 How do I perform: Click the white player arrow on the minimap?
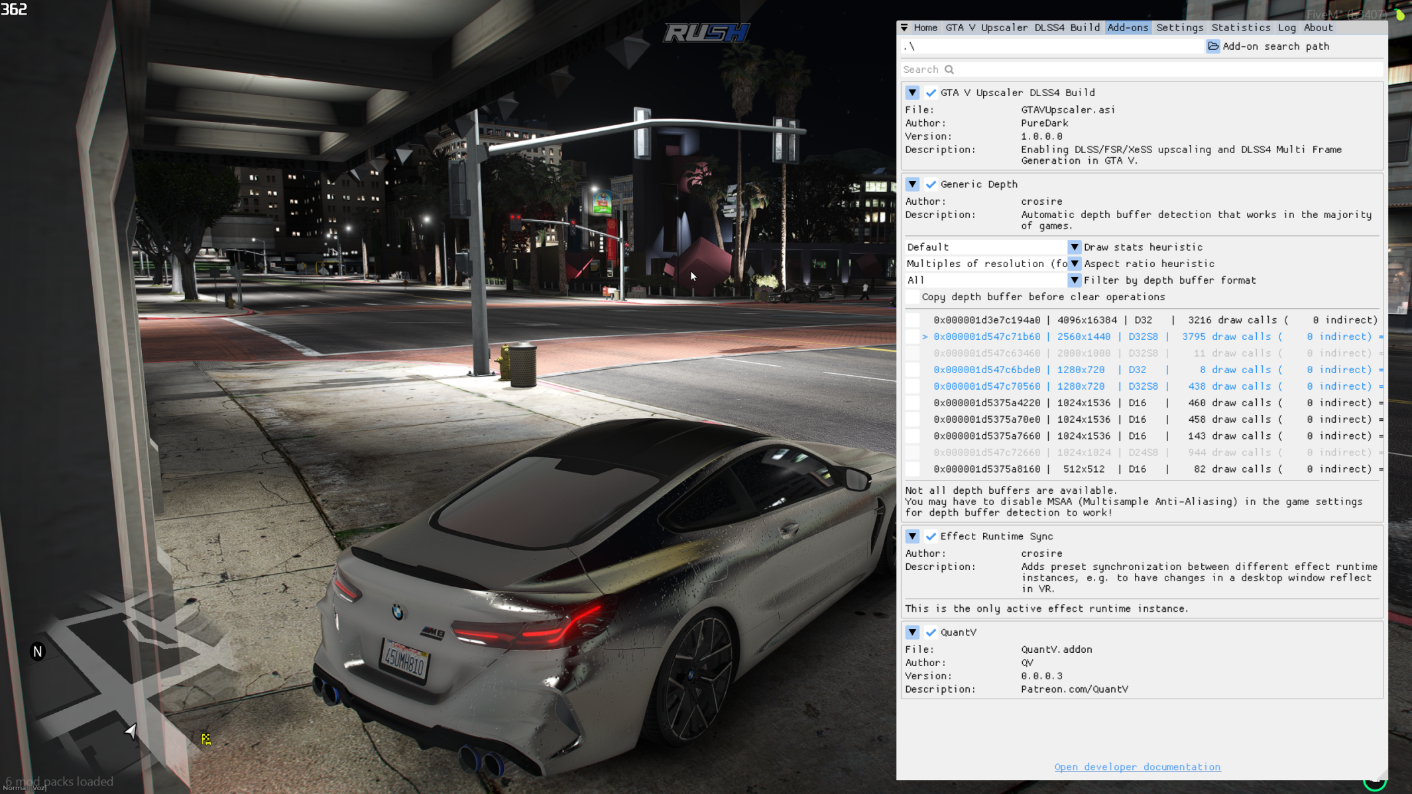pos(131,730)
